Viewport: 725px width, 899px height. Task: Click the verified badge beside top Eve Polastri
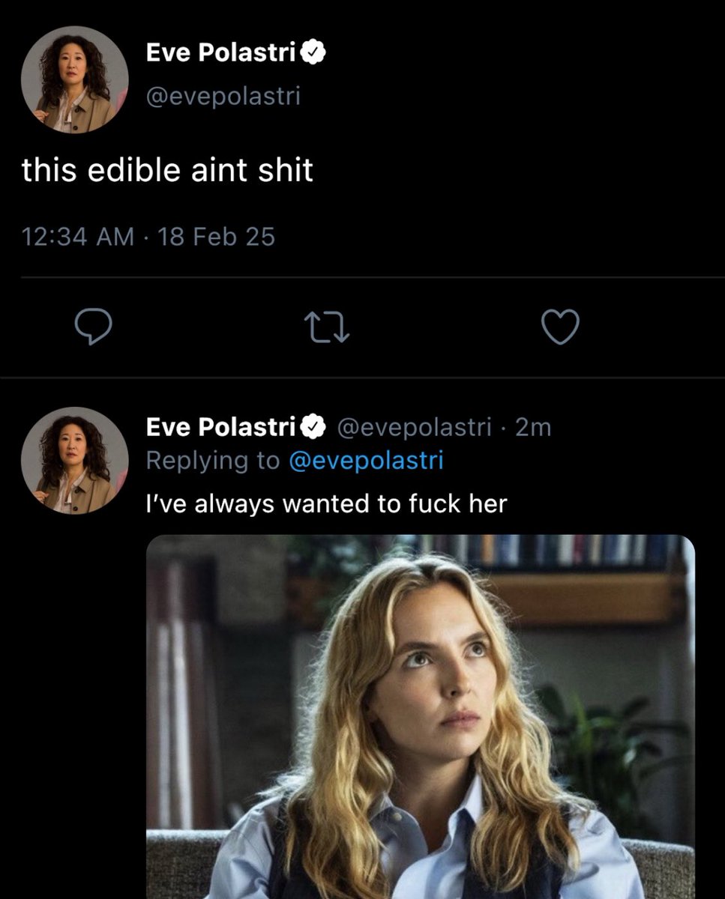tap(313, 53)
